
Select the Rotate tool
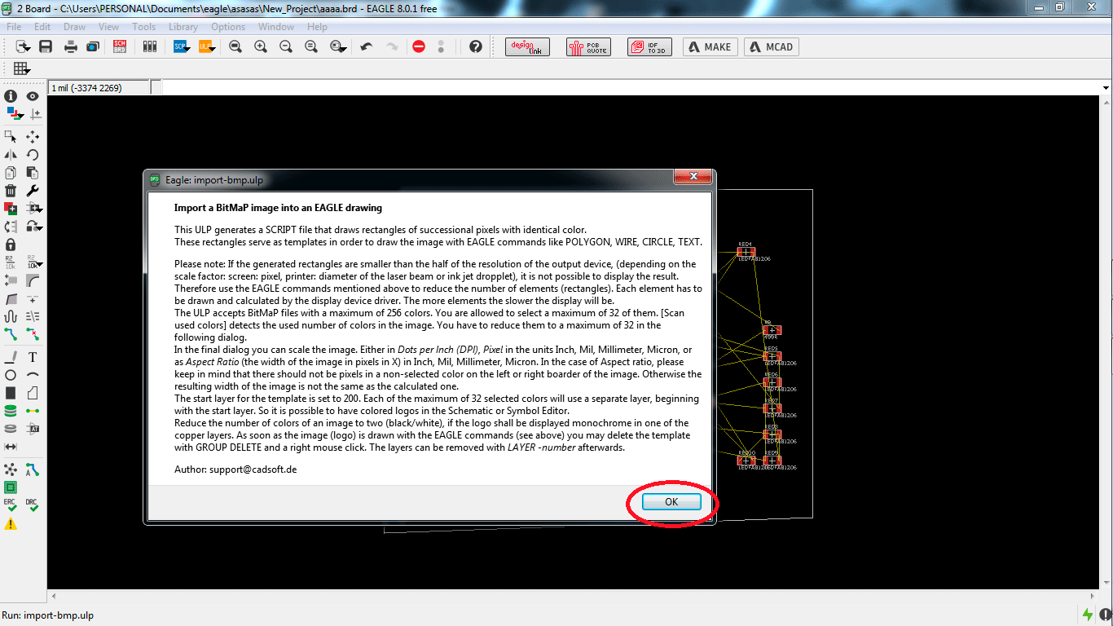click(x=33, y=154)
